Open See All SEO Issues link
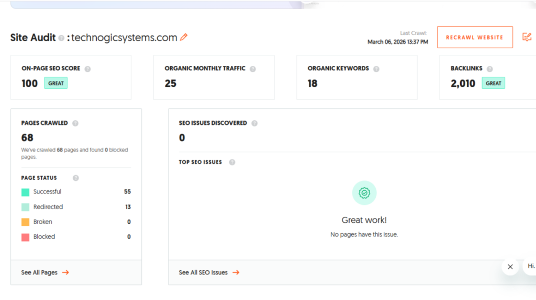Viewport: 536px width, 300px height. (x=209, y=272)
